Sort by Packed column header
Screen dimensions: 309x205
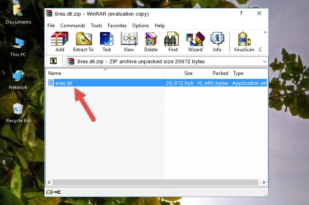point(213,73)
